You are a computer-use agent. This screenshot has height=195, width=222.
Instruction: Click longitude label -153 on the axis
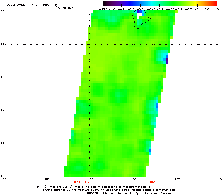tap(176, 179)
